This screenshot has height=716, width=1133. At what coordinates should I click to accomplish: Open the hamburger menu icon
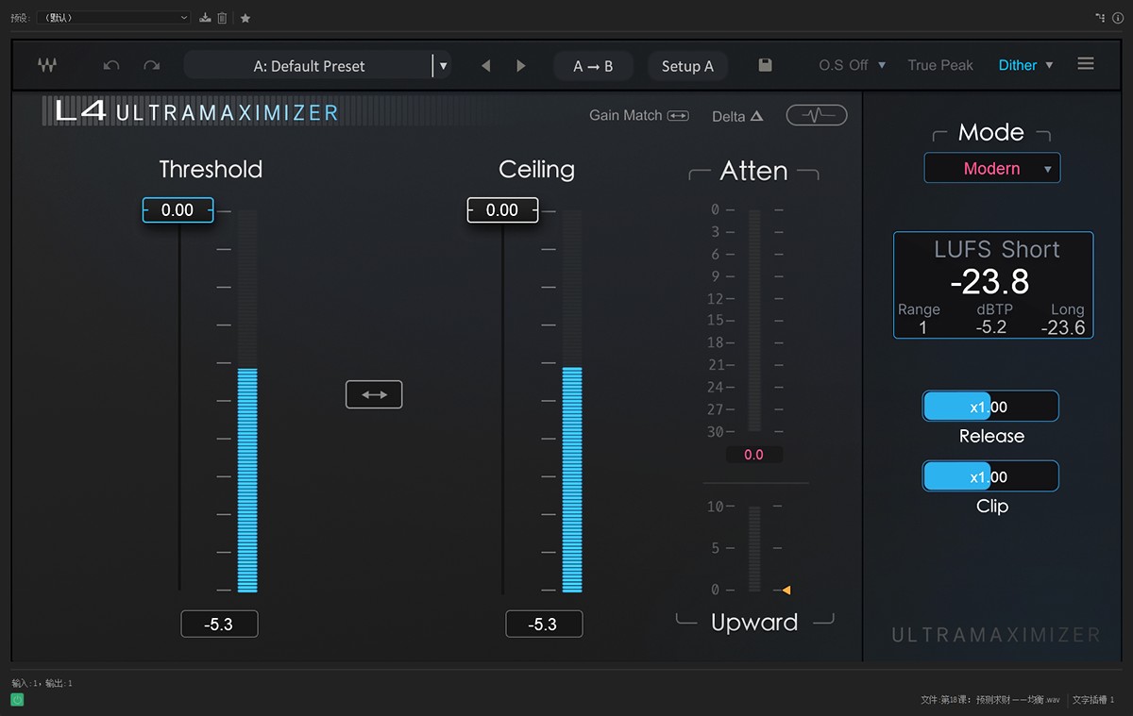click(x=1086, y=64)
